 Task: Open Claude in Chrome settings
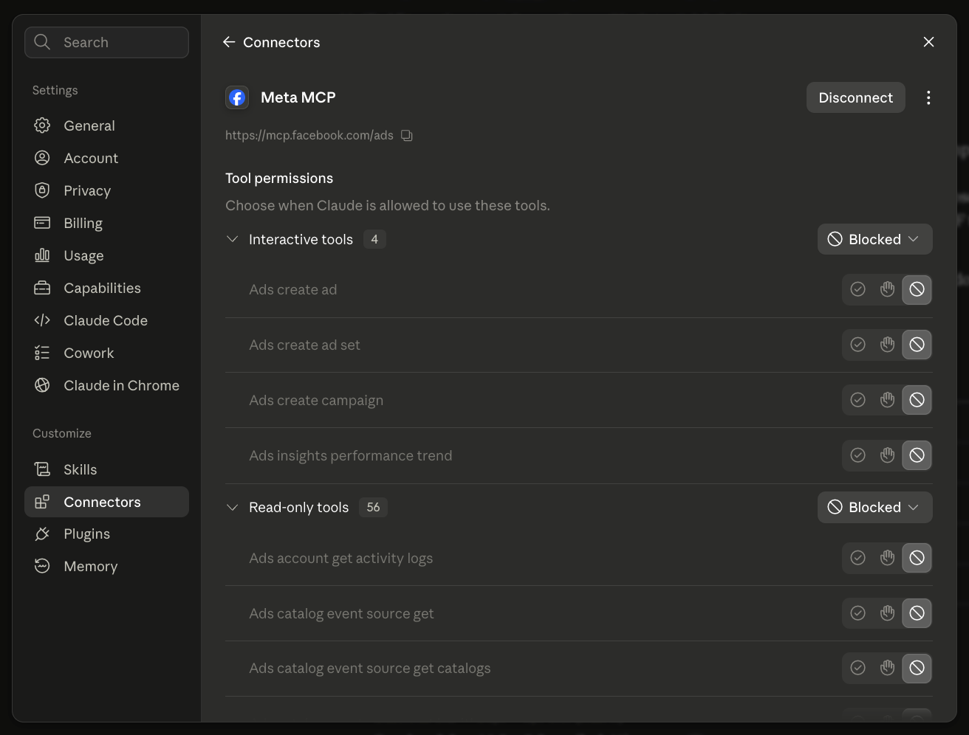point(106,385)
